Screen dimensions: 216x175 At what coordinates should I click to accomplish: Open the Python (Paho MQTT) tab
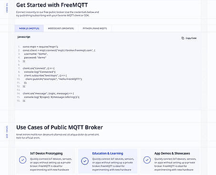[x=95, y=29]
